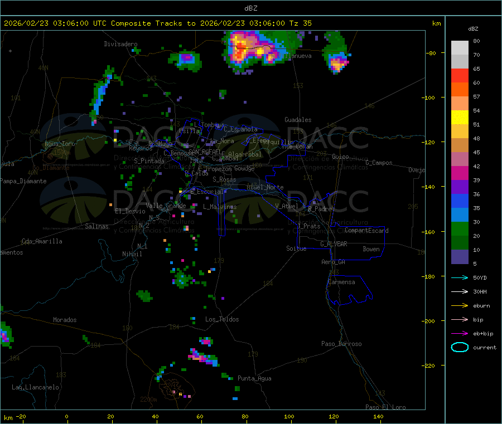Click the Aero_GA map label
Screen dimensions: 502x424
click(333, 262)
